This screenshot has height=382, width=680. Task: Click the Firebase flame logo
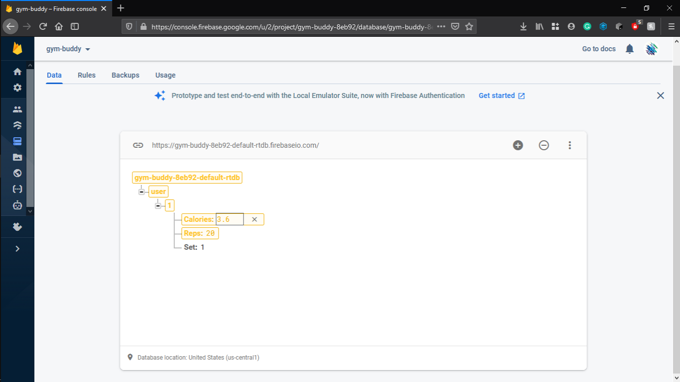coord(17,48)
